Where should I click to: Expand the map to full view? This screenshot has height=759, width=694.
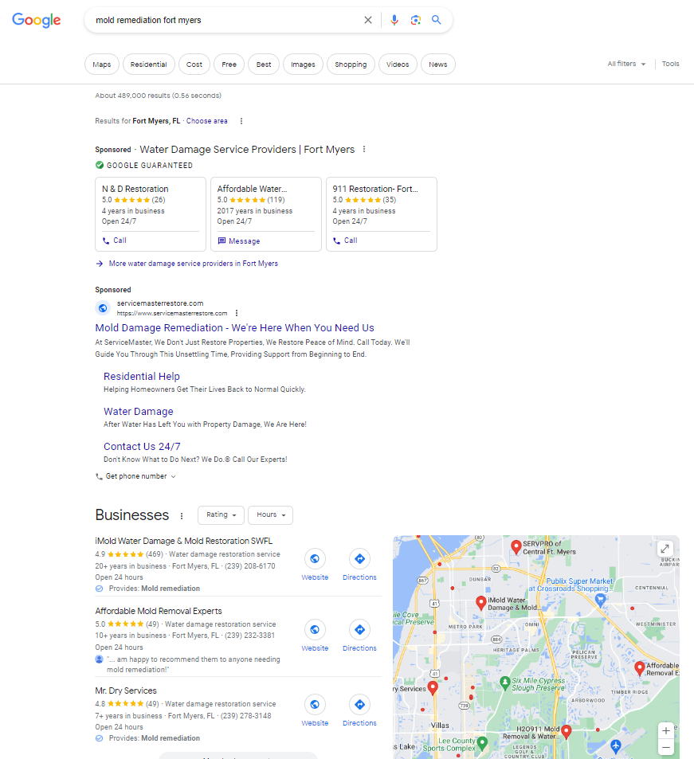coord(665,549)
